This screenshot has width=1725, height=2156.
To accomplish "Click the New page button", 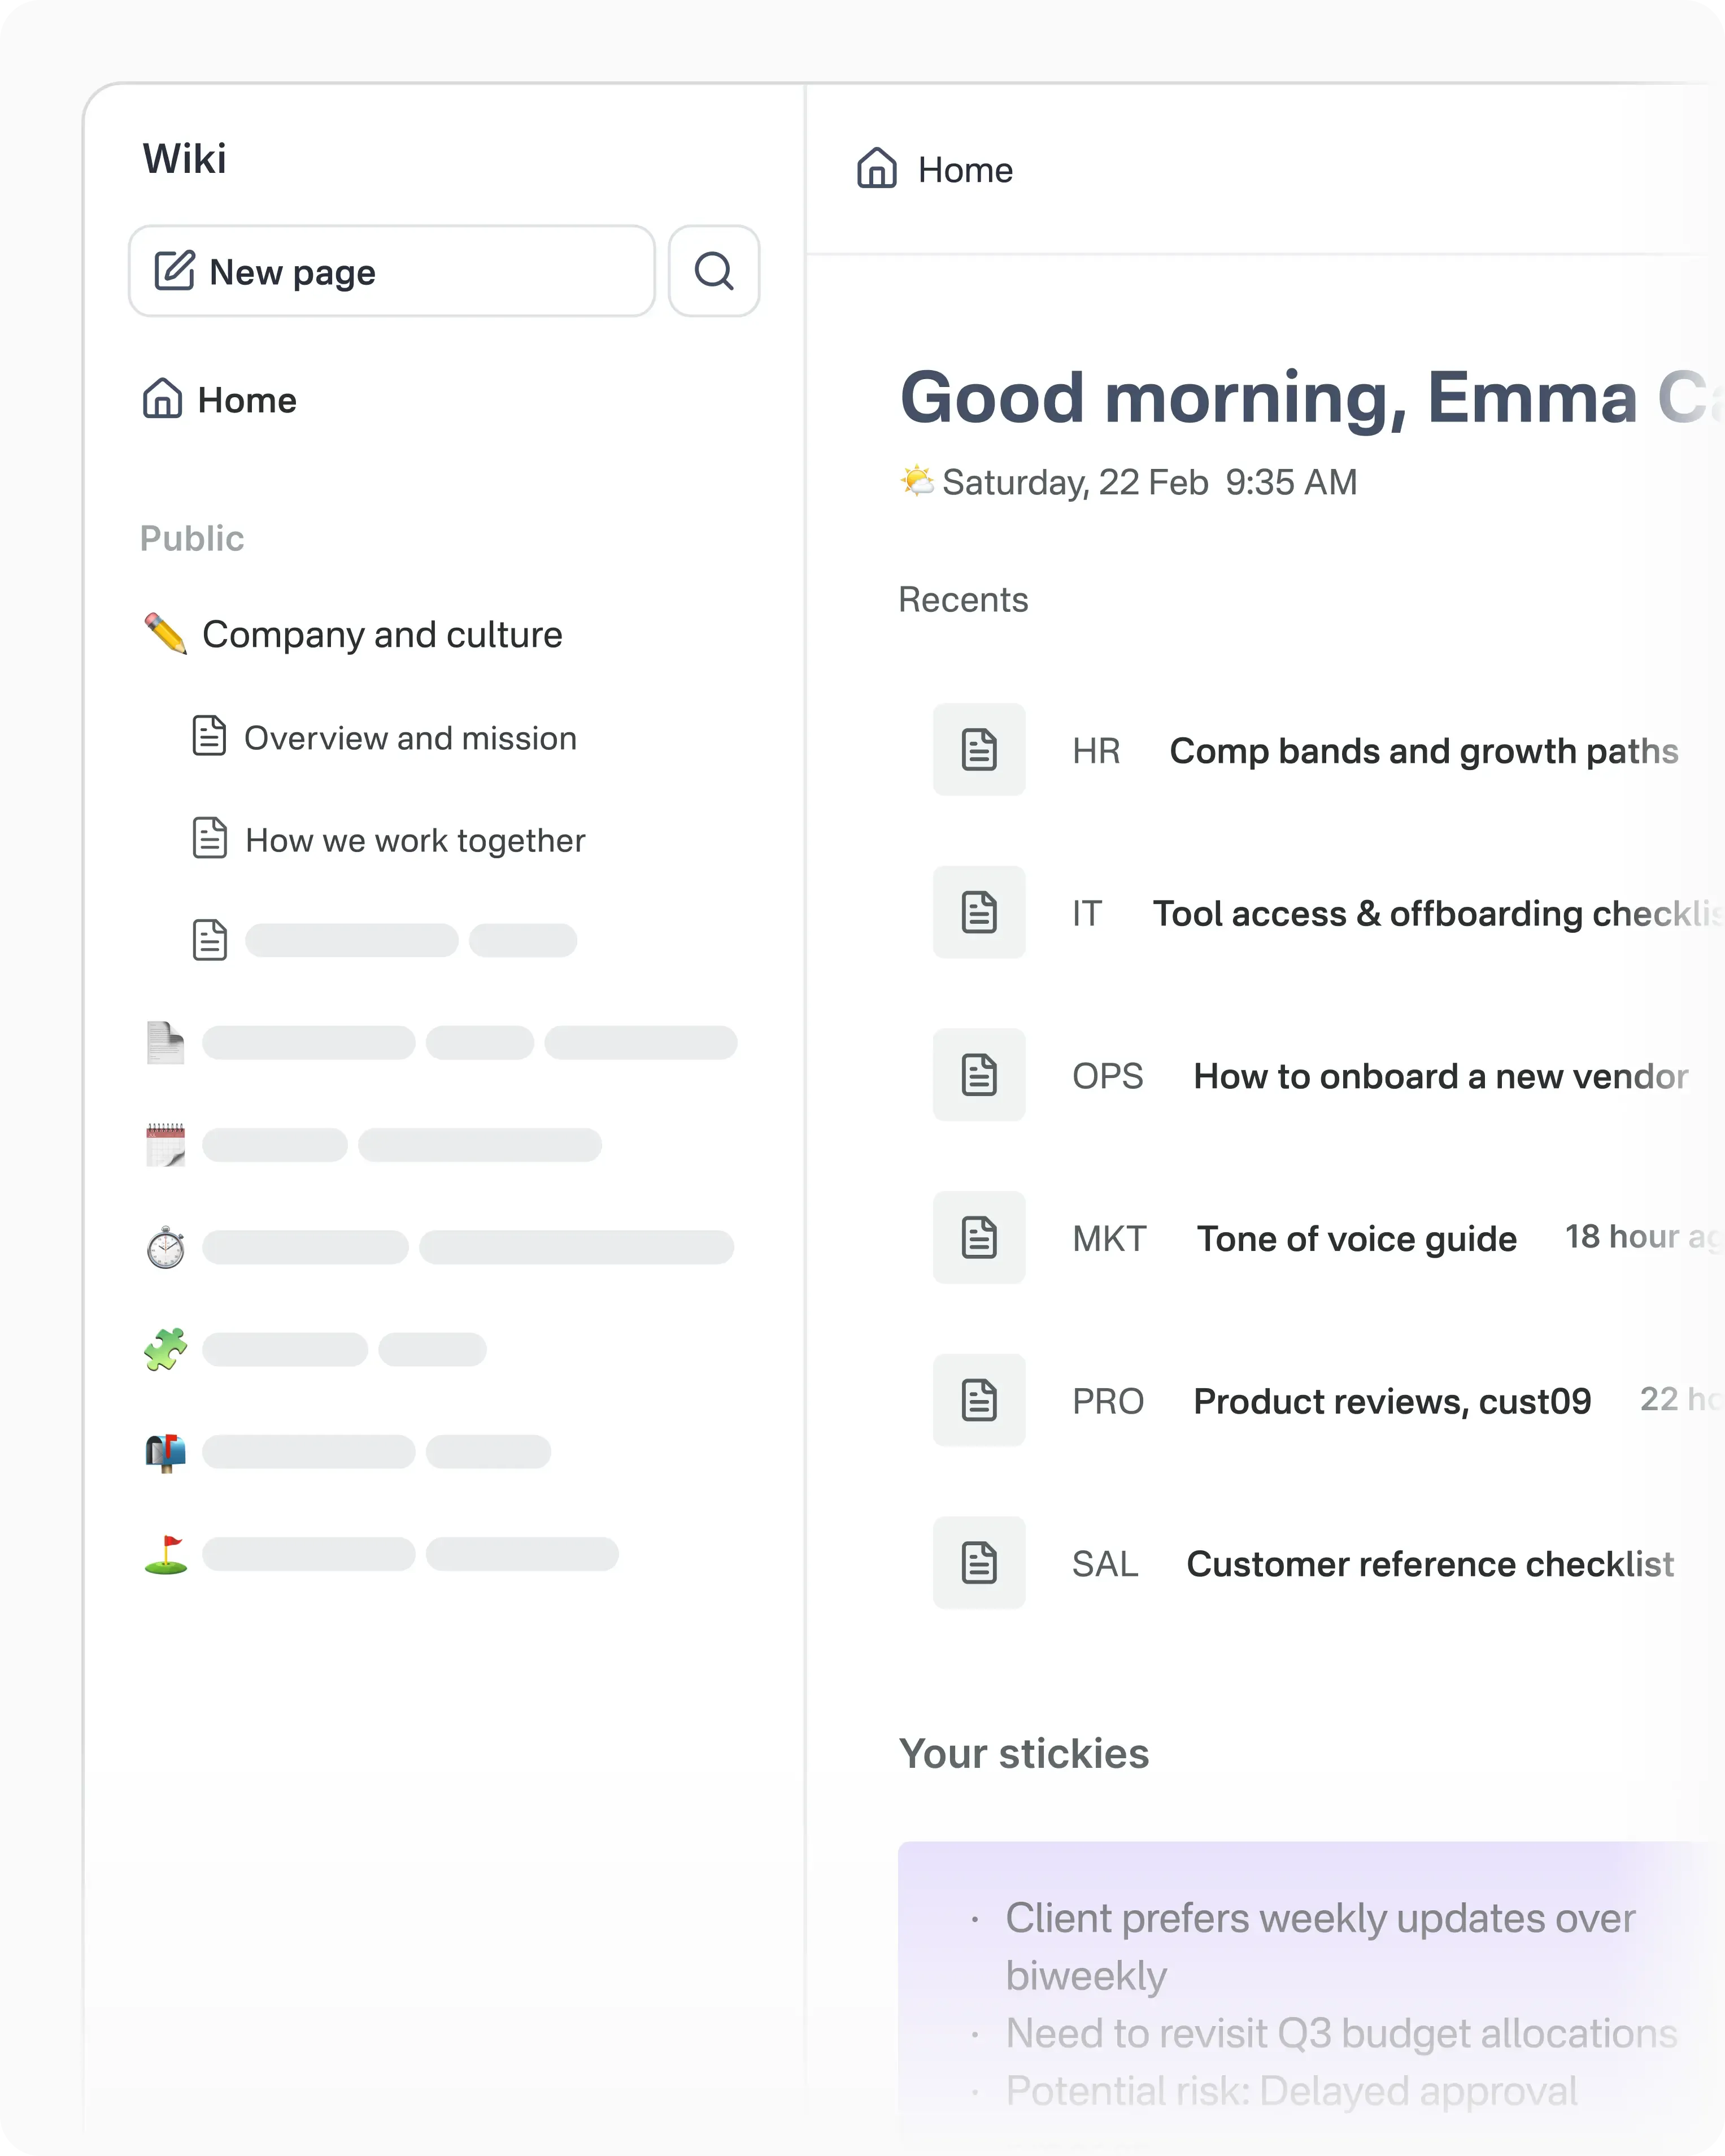I will 391,271.
